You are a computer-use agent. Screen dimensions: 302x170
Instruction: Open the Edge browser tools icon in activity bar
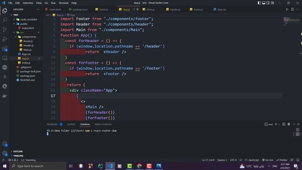[x=5, y=86]
